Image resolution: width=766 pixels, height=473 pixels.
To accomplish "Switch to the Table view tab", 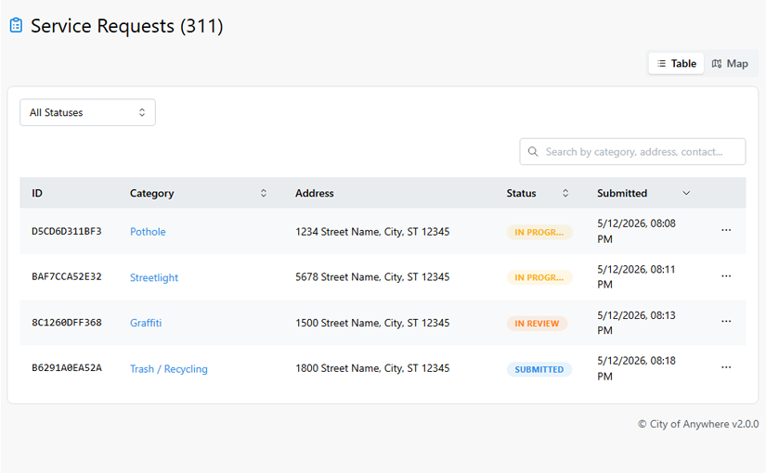I will point(676,63).
